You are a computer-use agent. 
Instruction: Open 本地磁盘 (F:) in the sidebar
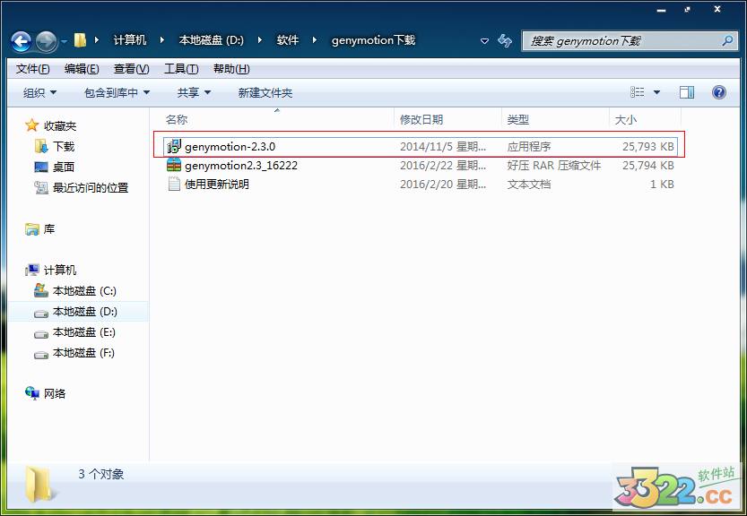click(83, 353)
